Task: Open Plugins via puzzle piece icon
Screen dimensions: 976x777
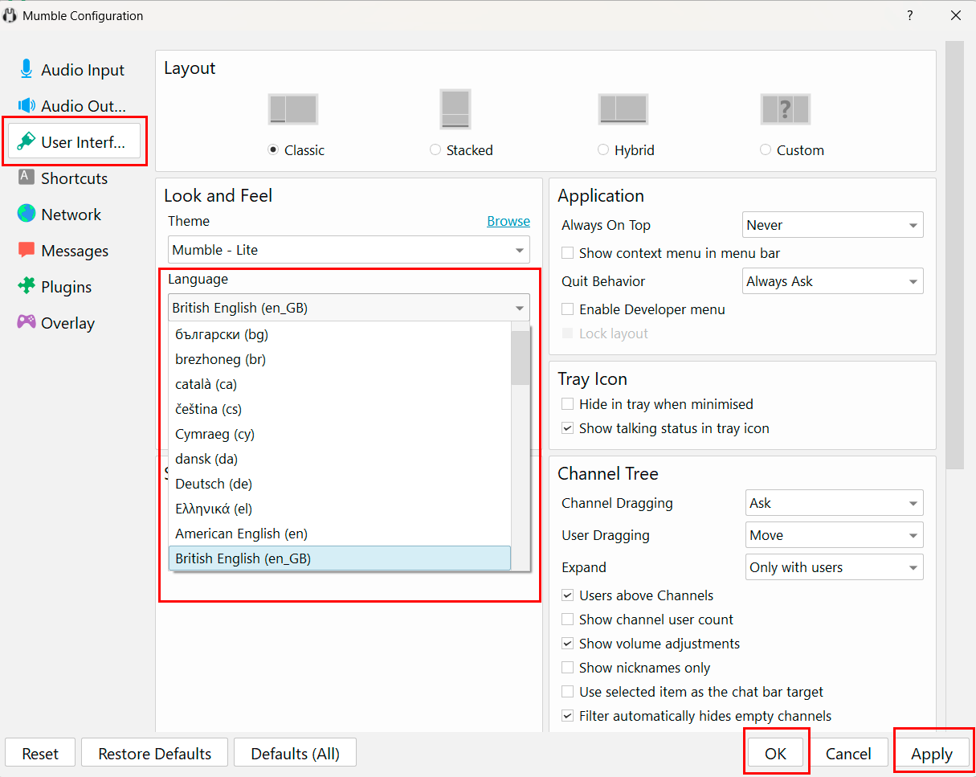Action: click(27, 287)
